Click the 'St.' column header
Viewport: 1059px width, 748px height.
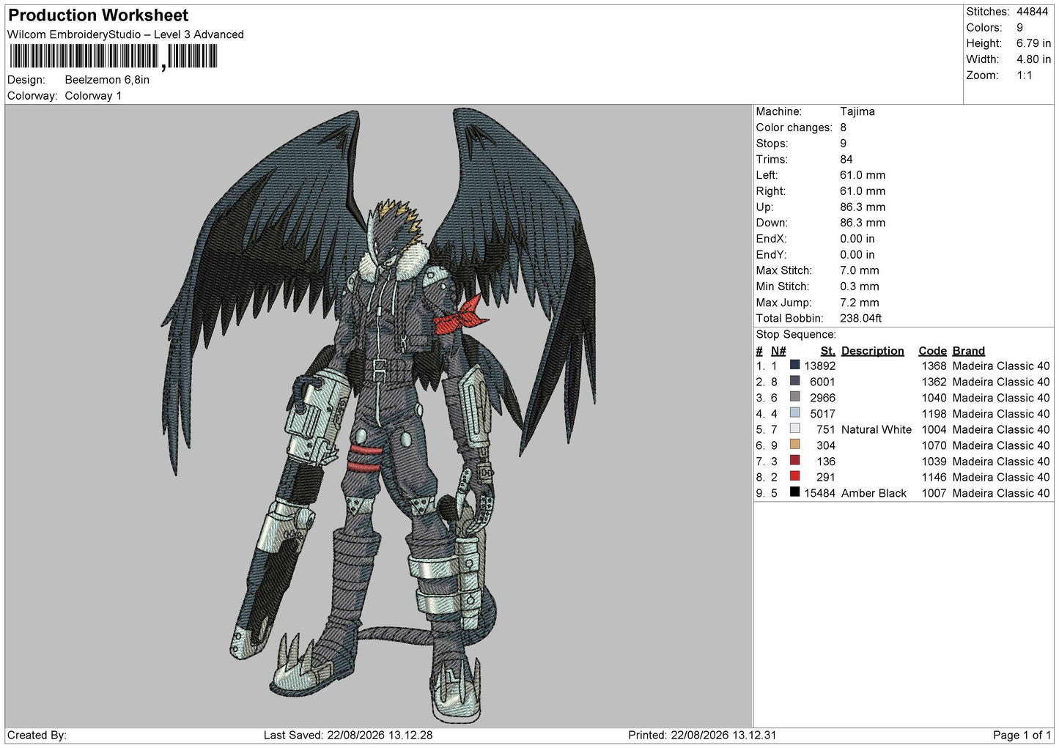click(x=828, y=351)
